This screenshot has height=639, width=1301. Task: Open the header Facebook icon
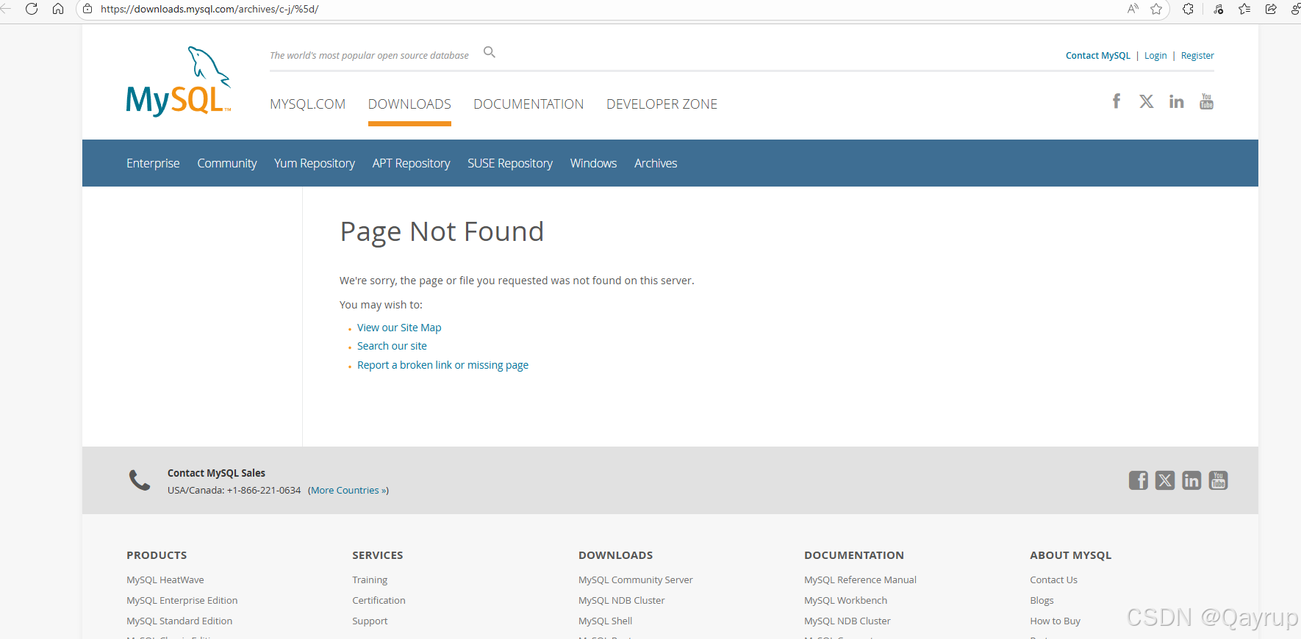pyautogui.click(x=1117, y=101)
